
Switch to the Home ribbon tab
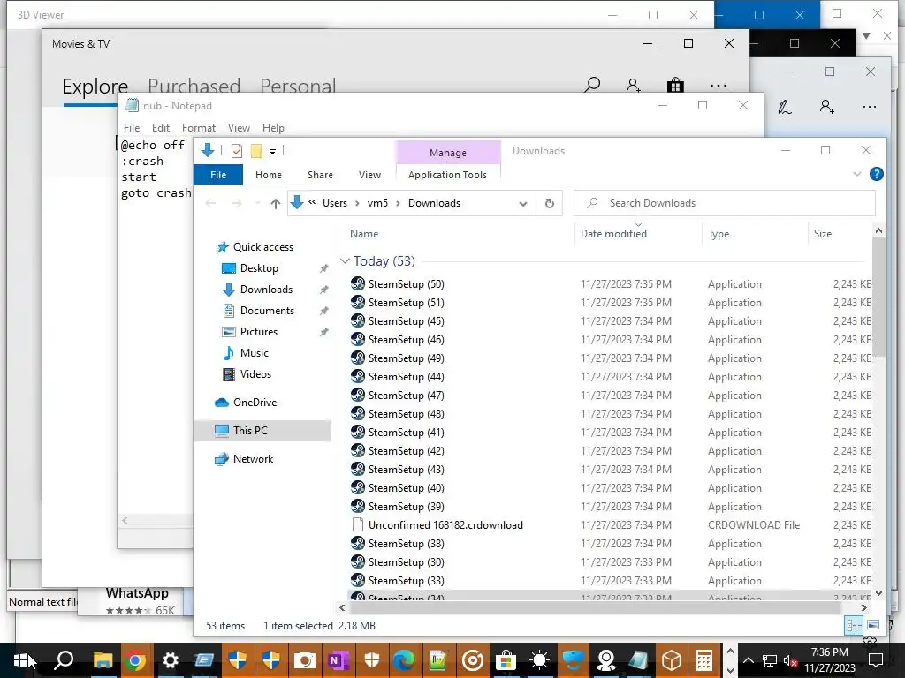269,175
